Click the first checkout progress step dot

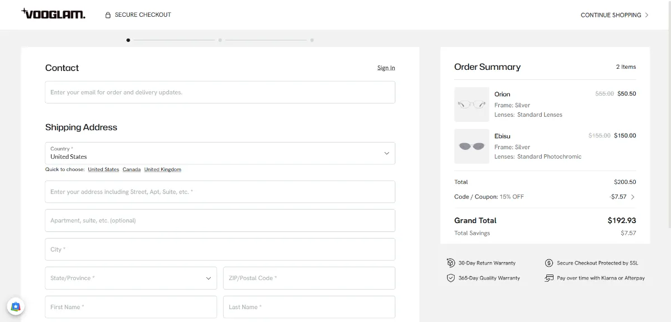point(128,40)
